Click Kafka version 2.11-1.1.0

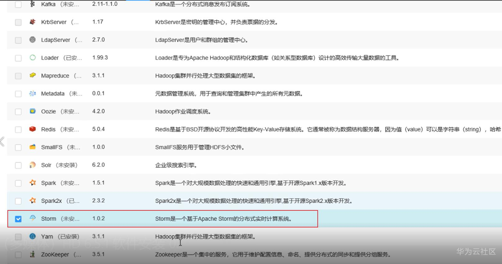(x=105, y=4)
